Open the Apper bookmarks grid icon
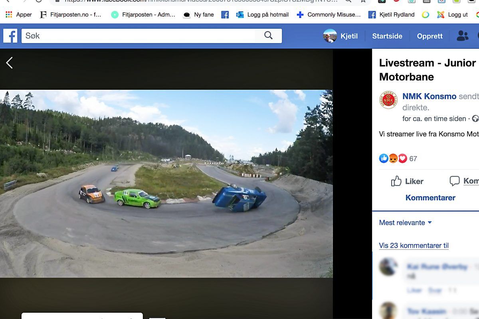This screenshot has height=319, width=479. click(9, 15)
